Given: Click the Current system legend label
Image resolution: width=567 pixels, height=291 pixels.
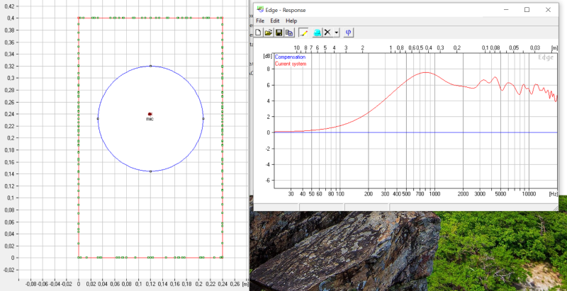Looking at the screenshot, I should [x=291, y=64].
